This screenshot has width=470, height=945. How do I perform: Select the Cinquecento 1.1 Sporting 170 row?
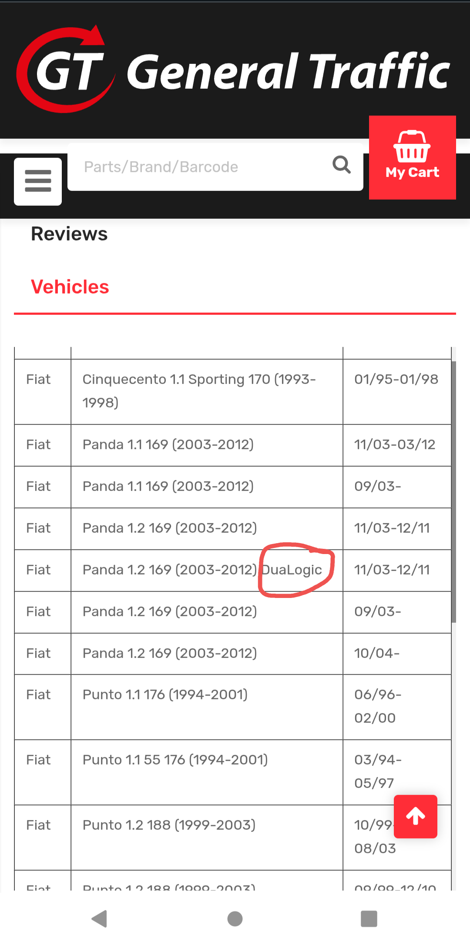(x=199, y=391)
